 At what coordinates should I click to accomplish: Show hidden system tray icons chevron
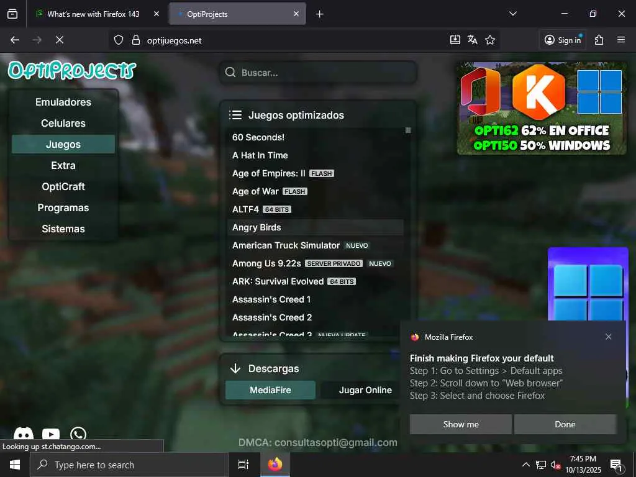click(x=525, y=465)
